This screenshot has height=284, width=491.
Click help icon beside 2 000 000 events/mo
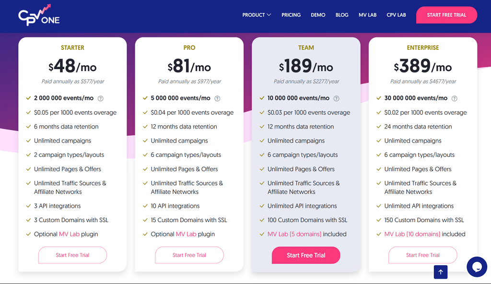tap(101, 98)
